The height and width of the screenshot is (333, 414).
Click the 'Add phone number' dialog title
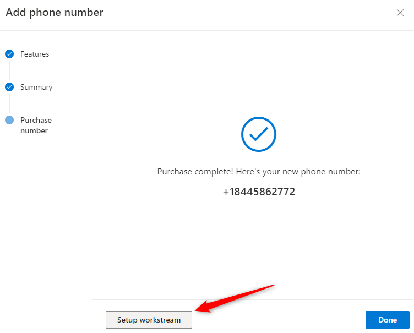coord(55,12)
